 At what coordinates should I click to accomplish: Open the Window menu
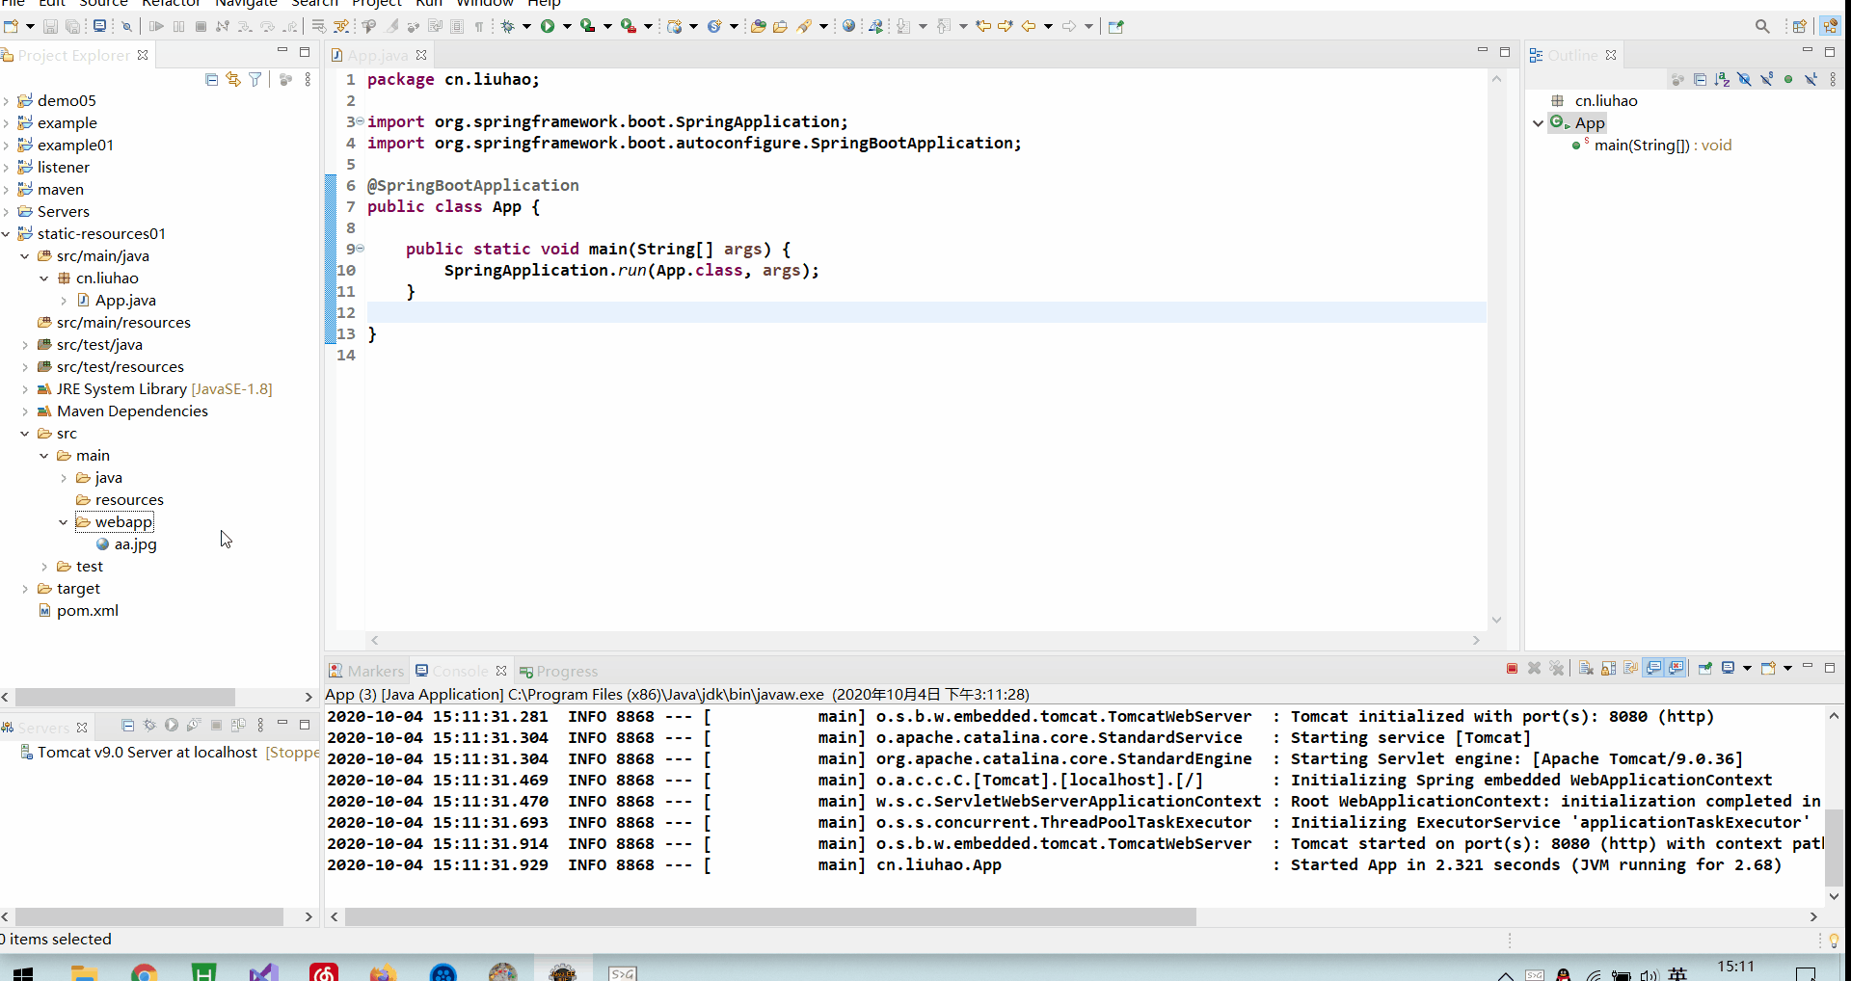pyautogui.click(x=485, y=3)
